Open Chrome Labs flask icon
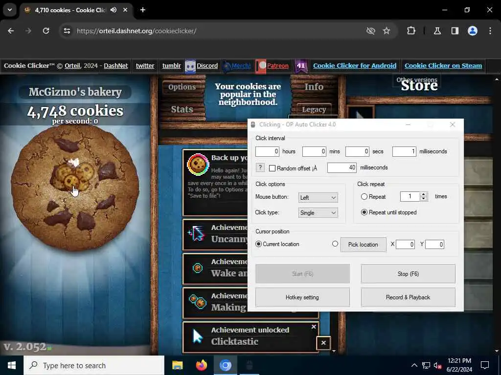Screen dimensions: 501x375 coord(437,31)
